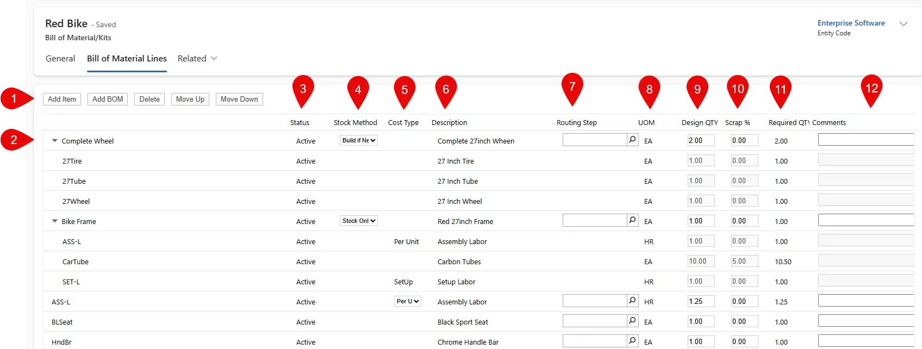The image size is (922, 349).
Task: Open Stock Method dropdown for Bike Frame
Action: click(359, 221)
